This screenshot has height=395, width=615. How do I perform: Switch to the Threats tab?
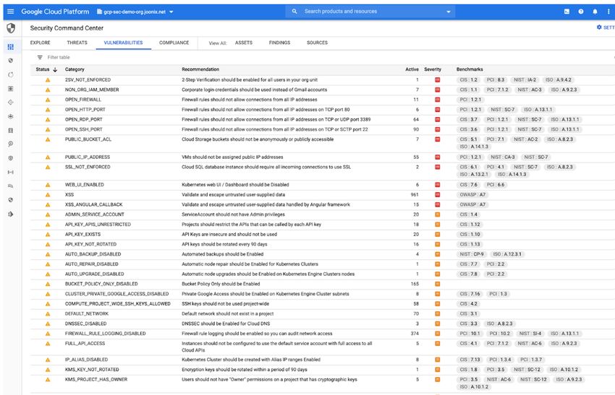pos(77,43)
